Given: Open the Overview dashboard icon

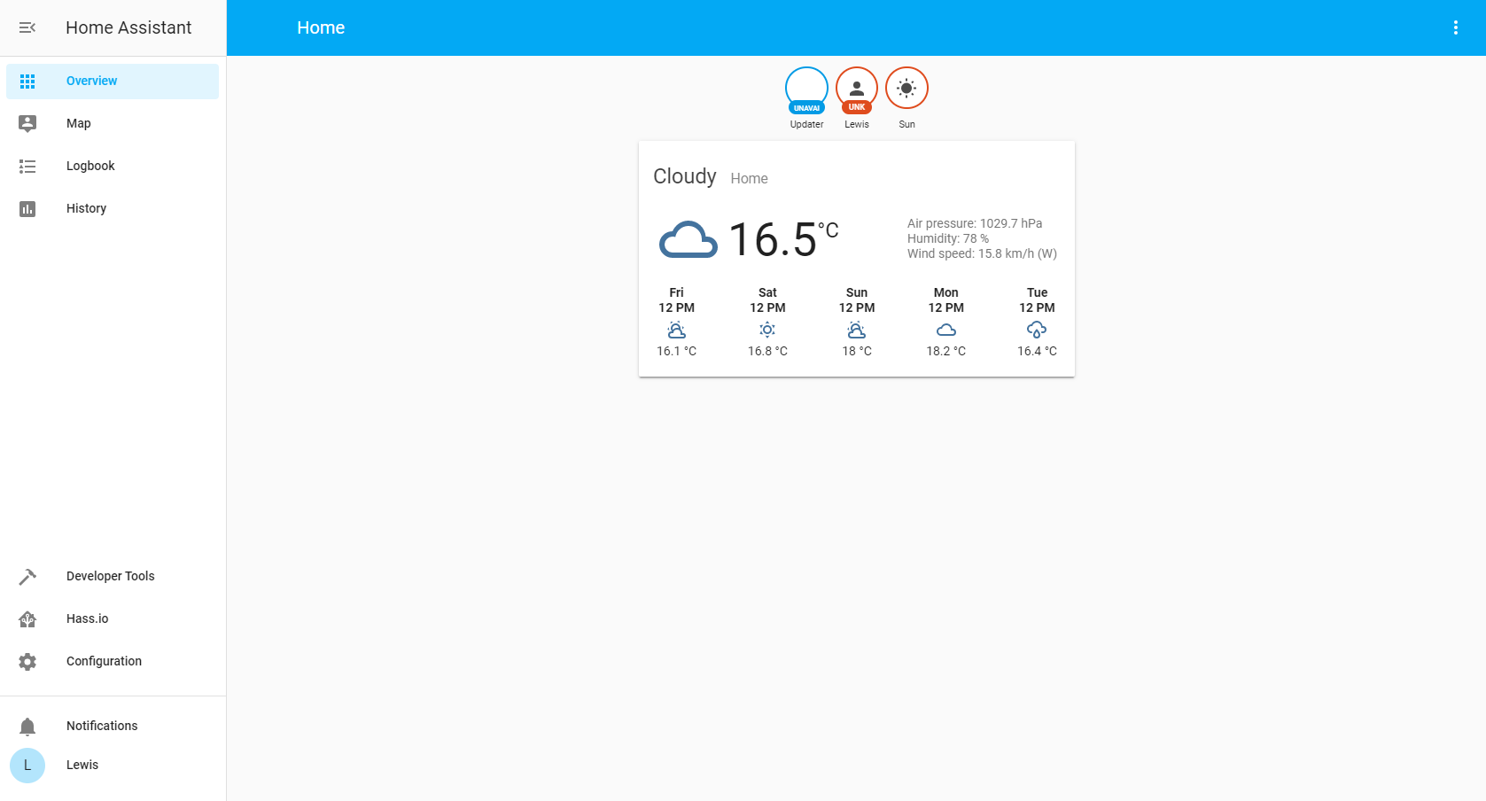Looking at the screenshot, I should tap(27, 81).
